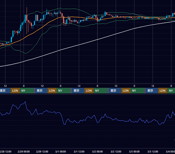This screenshot has height=154, width=175.
Task: Click the 2/29 00:00 date label
Action: pos(24,151)
